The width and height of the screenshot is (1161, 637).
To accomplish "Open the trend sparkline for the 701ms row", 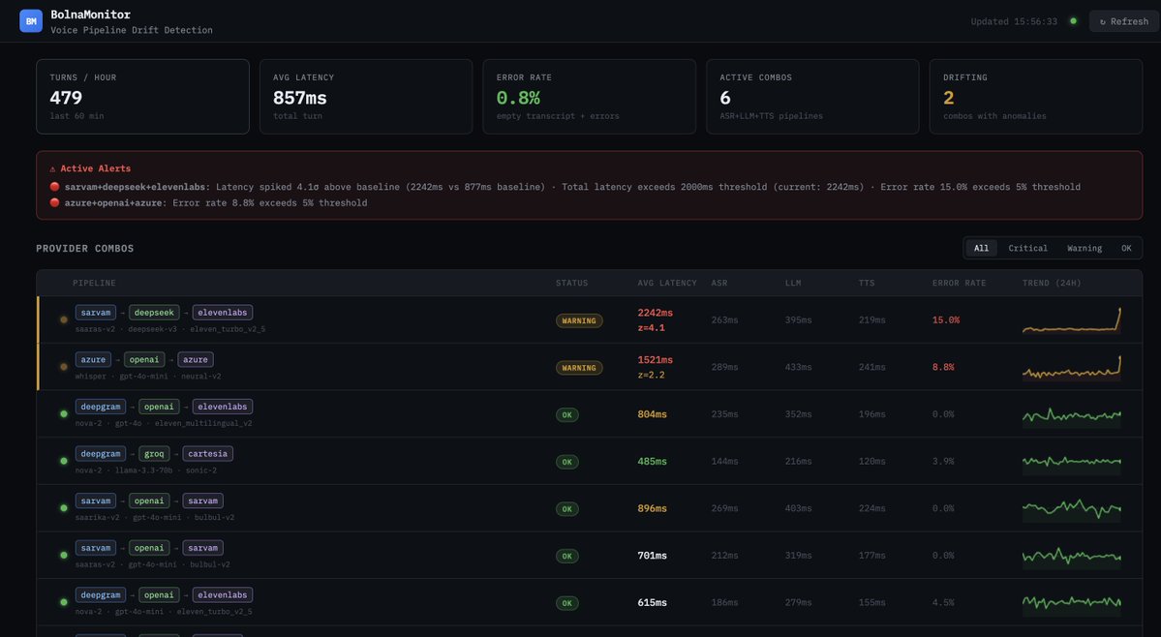I will point(1071,556).
